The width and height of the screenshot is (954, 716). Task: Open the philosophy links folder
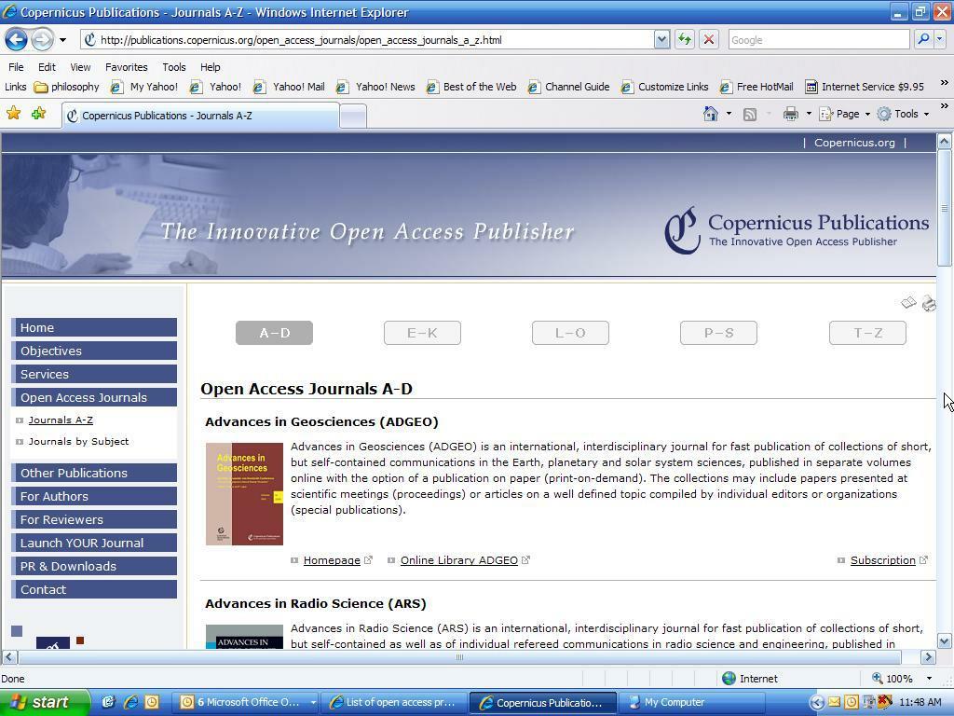point(67,87)
